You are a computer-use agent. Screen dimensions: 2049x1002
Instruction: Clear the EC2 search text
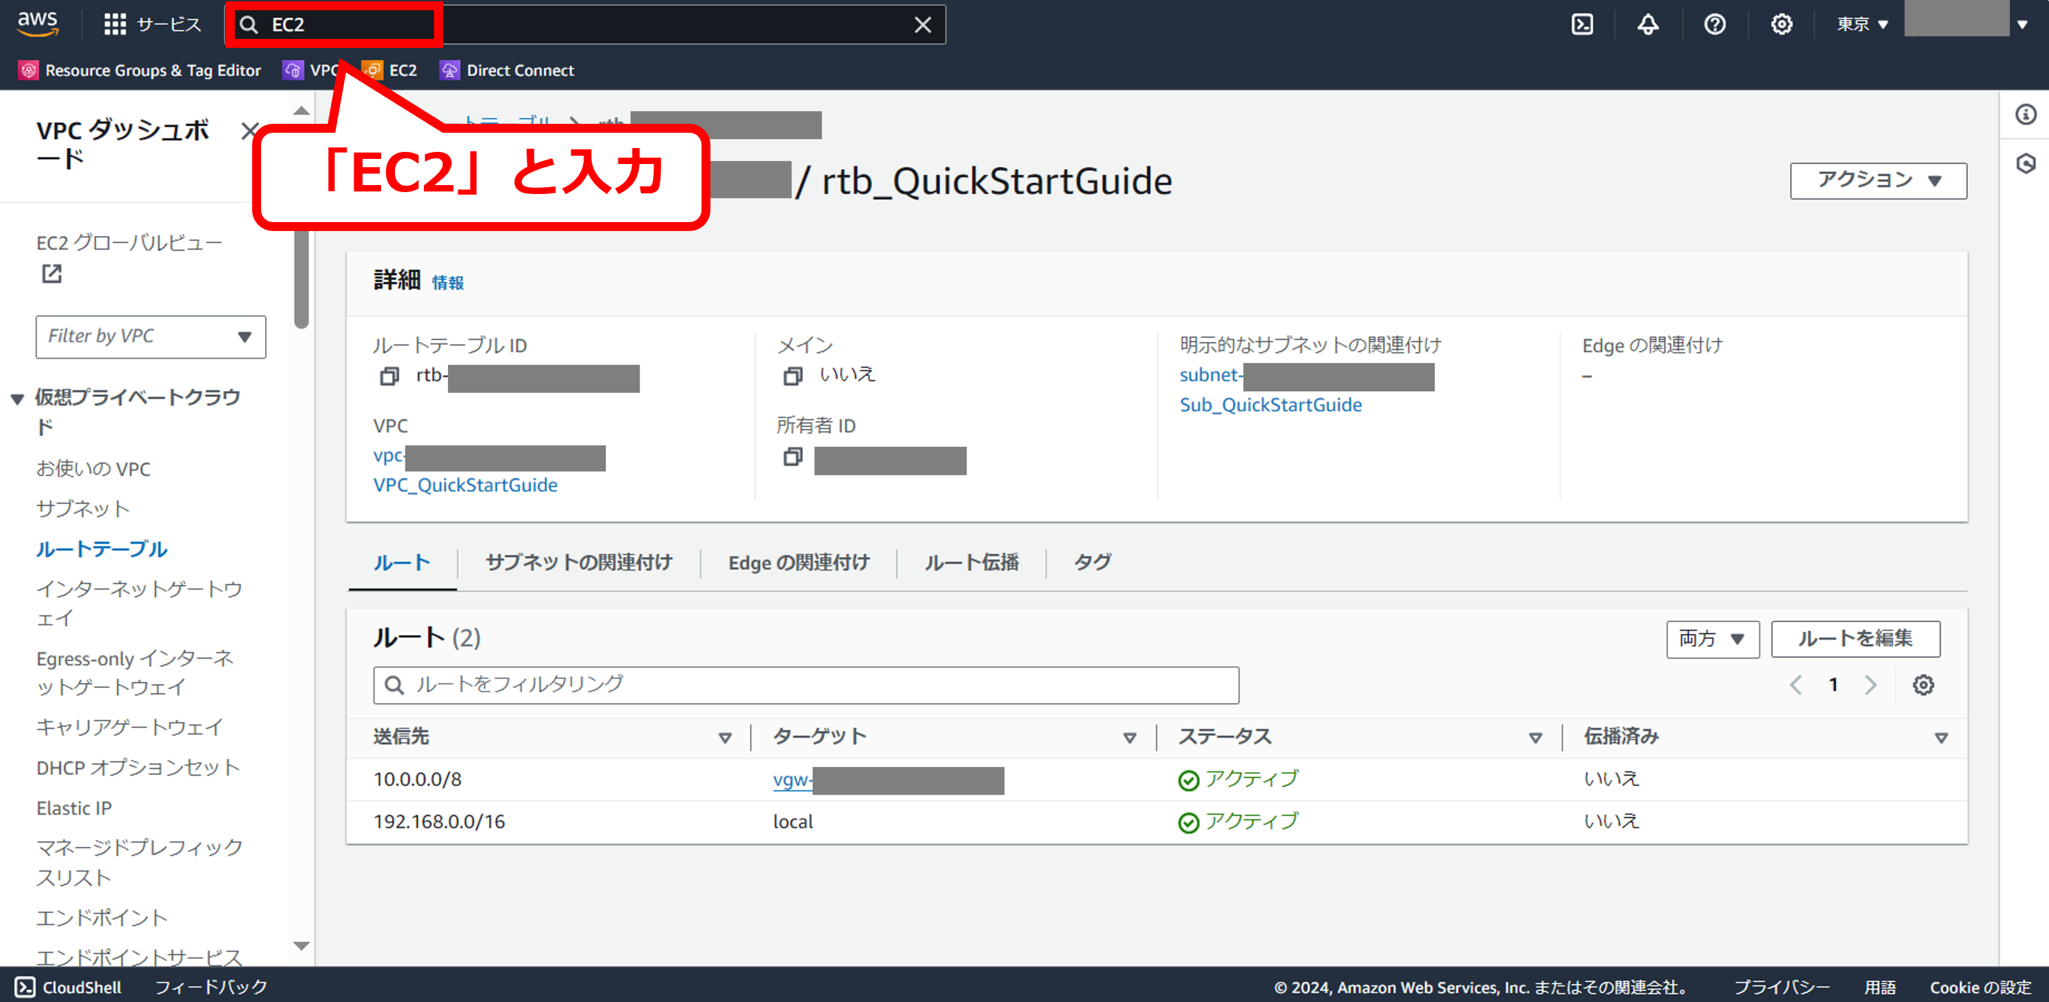pyautogui.click(x=922, y=25)
